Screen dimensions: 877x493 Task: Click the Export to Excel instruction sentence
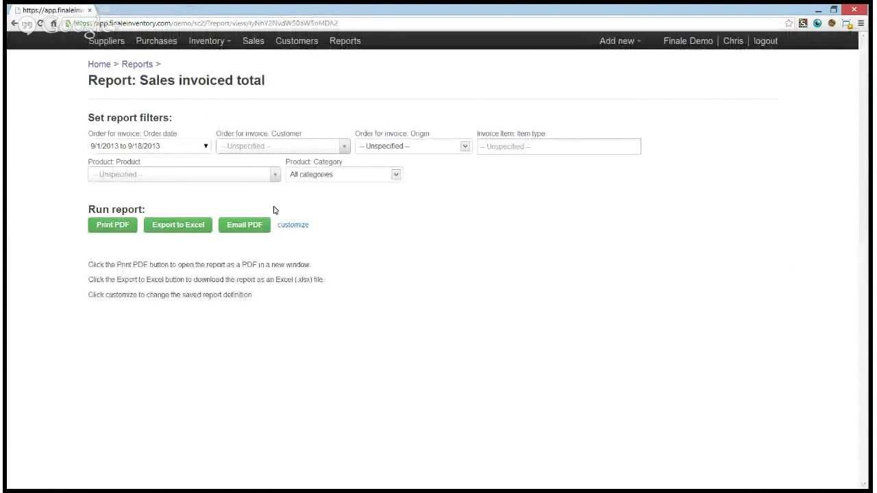click(206, 279)
